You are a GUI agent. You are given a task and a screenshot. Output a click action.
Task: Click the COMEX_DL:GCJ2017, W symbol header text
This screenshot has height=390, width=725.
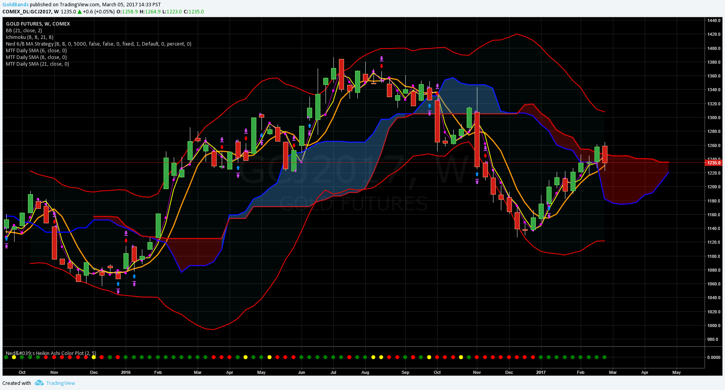click(x=31, y=12)
